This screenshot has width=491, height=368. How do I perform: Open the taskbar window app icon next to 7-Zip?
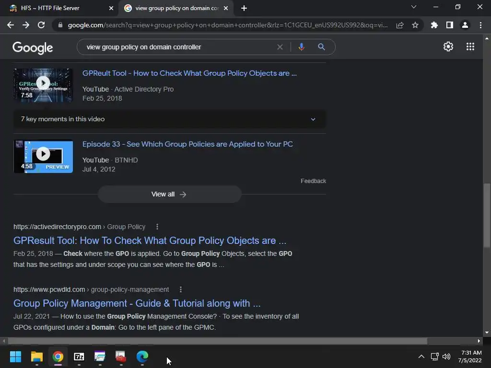100,356
